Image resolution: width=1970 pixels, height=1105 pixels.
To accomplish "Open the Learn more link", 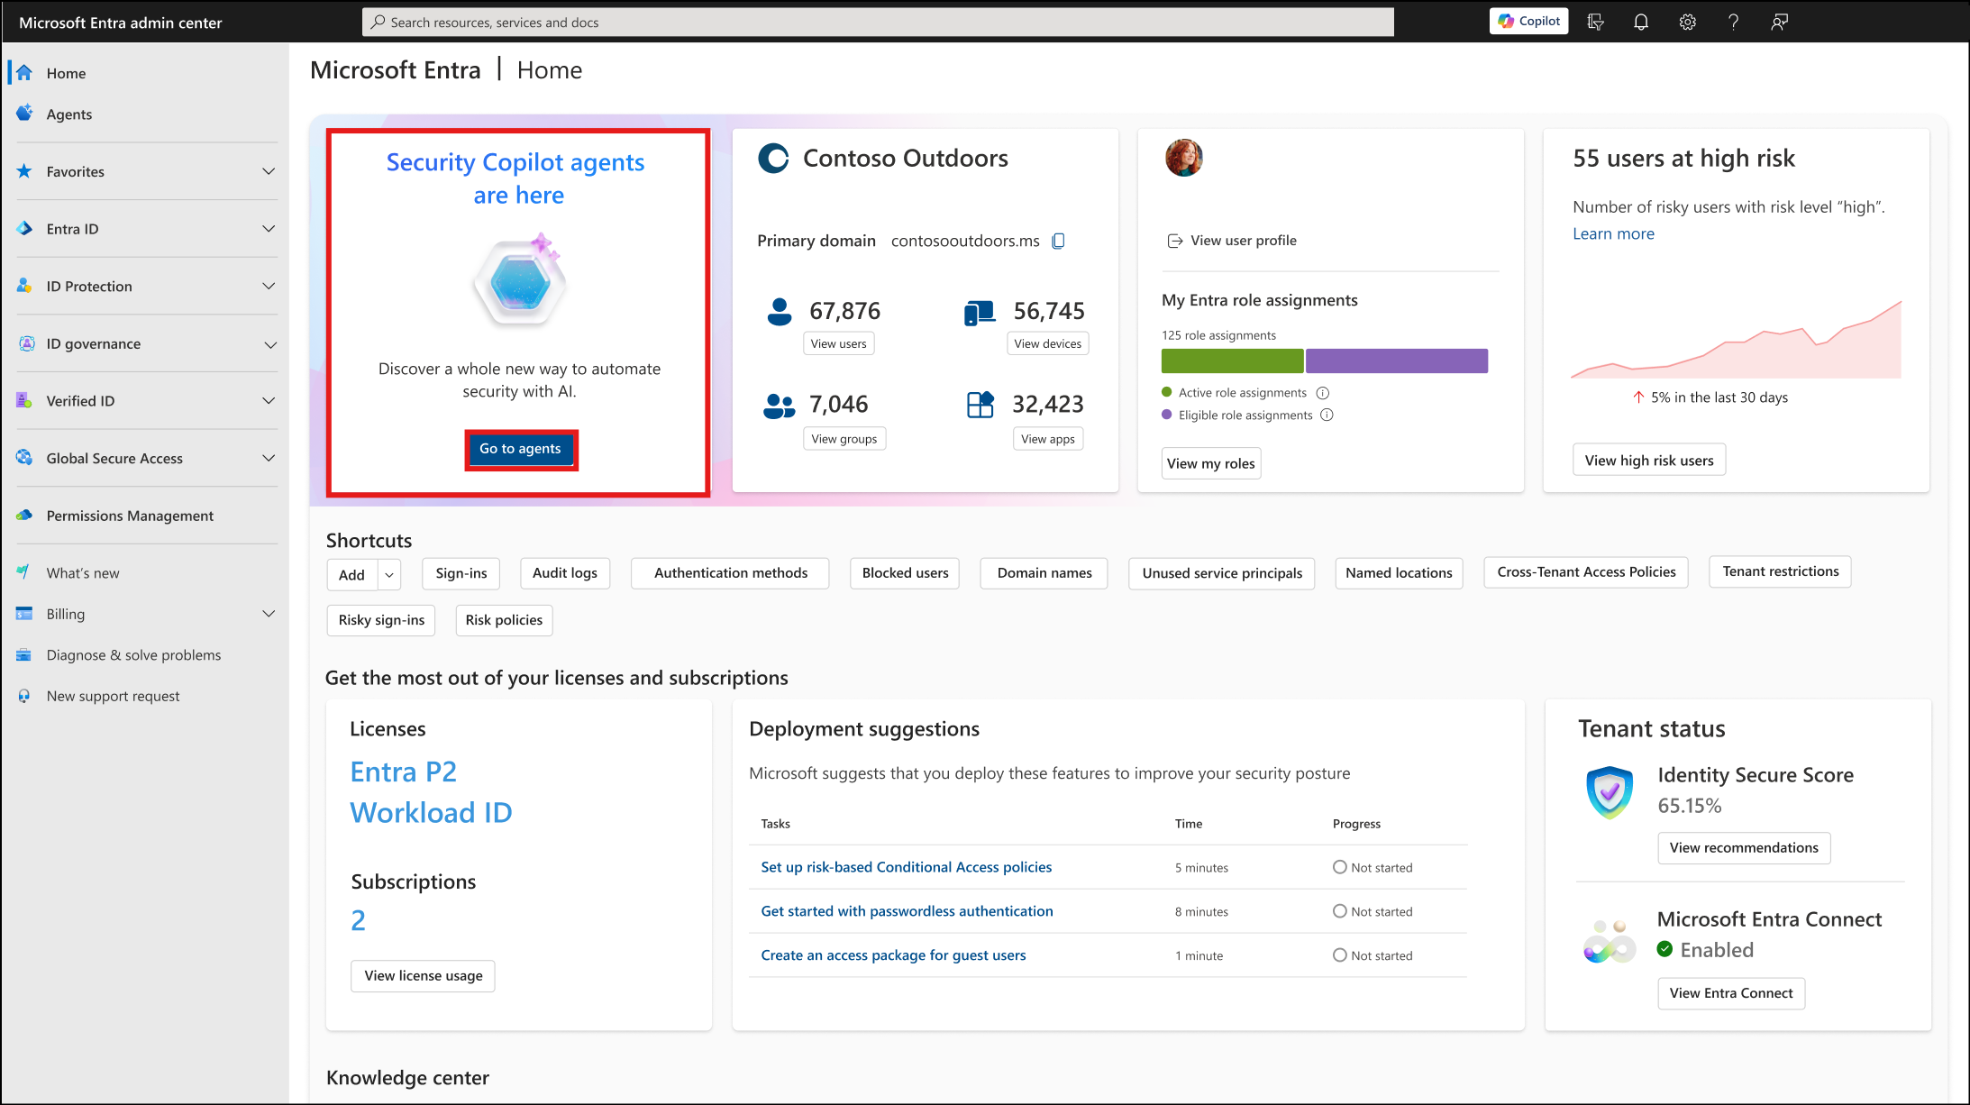I will coord(1613,233).
